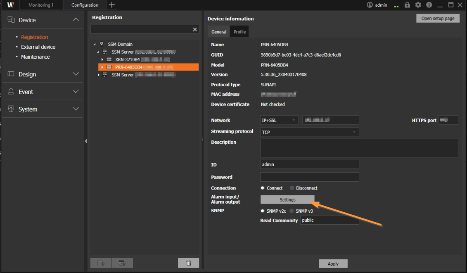467x273 pixels.
Task: Collapse the SSM Domain tree node
Action: 95,45
